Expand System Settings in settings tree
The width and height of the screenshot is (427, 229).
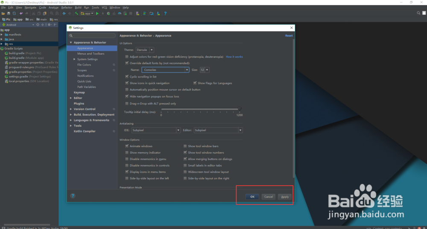point(74,59)
